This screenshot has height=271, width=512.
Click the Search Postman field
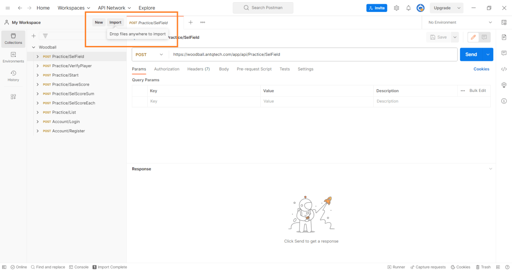[263, 8]
